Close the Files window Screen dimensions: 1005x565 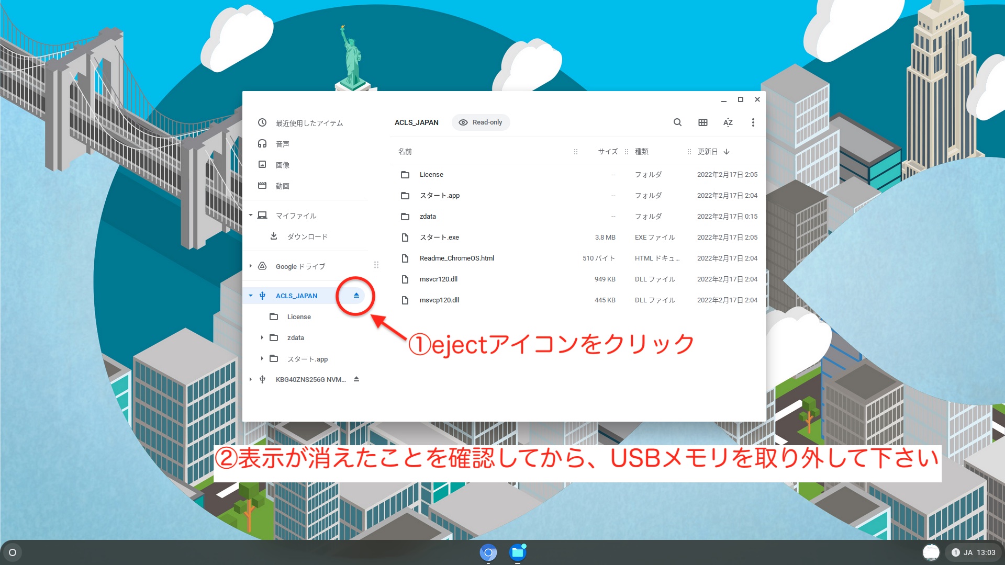coord(757,99)
